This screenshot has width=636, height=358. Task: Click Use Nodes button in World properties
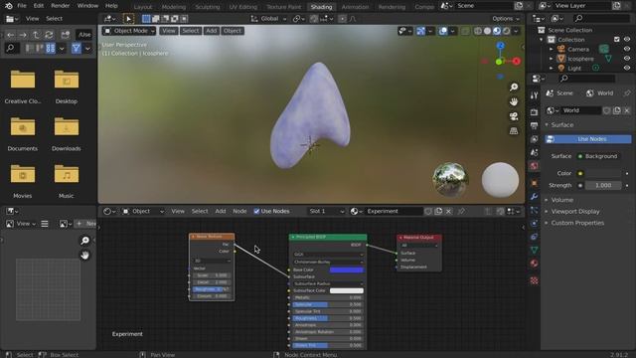(x=588, y=139)
